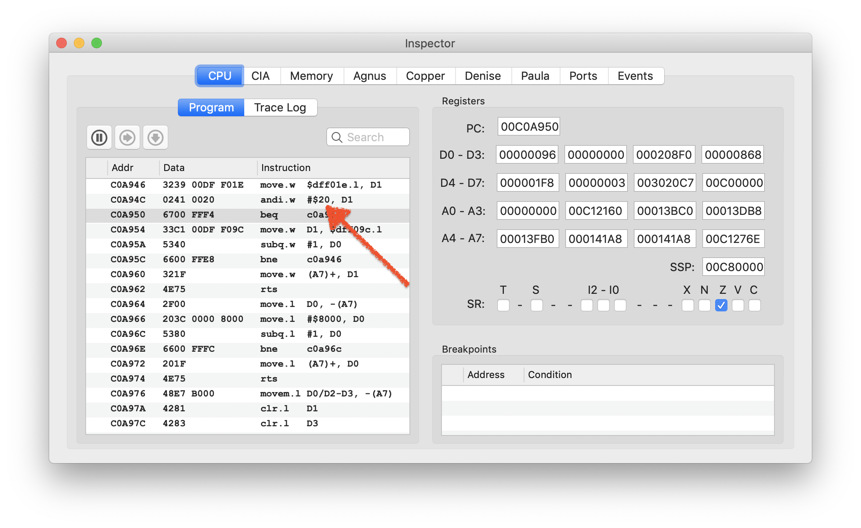Click the step-over down-arrow button
Viewport: 861px width, 528px height.
156,138
